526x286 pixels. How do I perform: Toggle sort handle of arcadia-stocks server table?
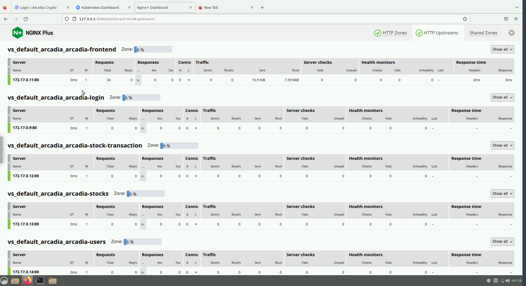tap(9, 210)
